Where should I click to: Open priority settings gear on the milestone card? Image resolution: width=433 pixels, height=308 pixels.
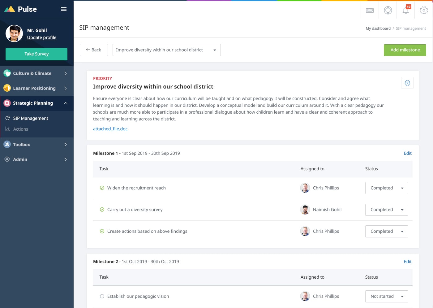(x=407, y=83)
